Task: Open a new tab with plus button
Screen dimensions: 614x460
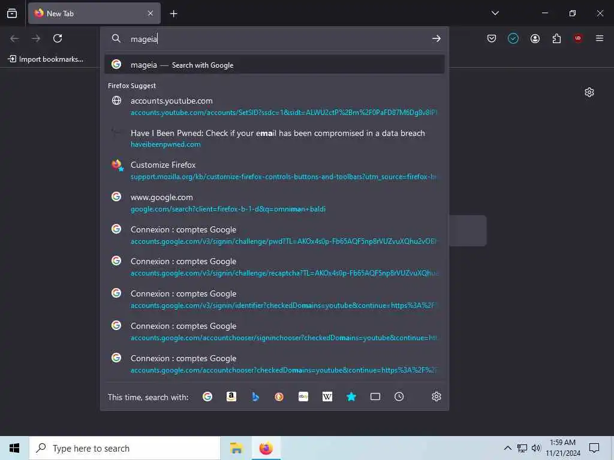Action: click(x=173, y=14)
